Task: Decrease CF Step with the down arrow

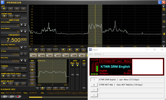Action: (22, 54)
